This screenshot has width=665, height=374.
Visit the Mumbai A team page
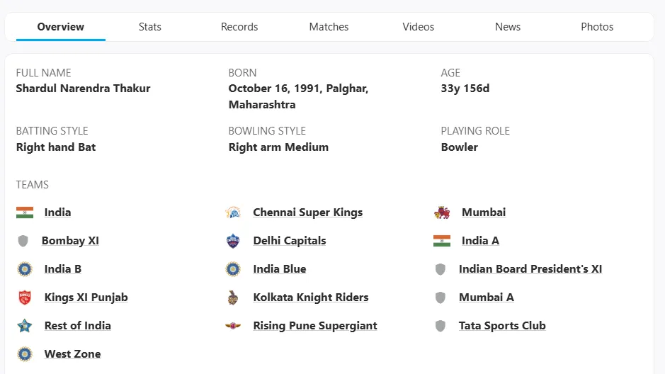tap(486, 297)
